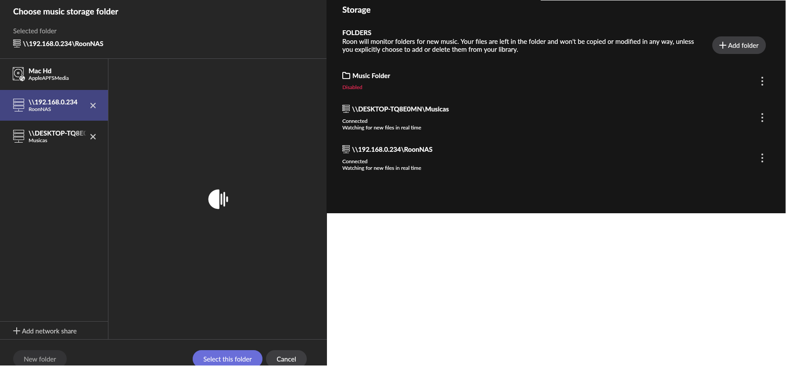This screenshot has width=786, height=369.
Task: Click the selected folder path \\192.168.0.234\RoonNAS
Action: point(63,43)
